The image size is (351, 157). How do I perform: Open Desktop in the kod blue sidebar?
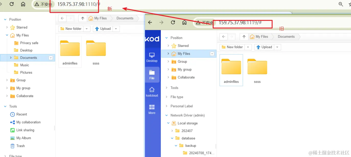click(152, 57)
